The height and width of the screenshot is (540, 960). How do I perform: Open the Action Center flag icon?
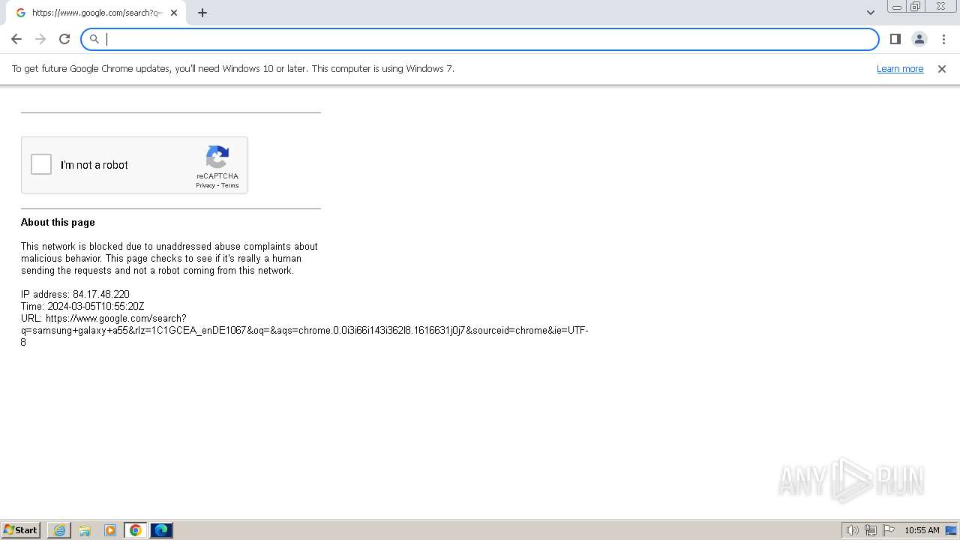pyautogui.click(x=889, y=530)
